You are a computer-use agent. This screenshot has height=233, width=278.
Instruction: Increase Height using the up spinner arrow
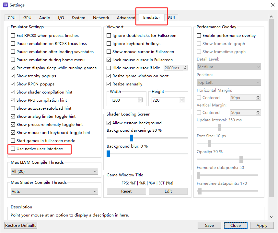(x=182, y=99)
